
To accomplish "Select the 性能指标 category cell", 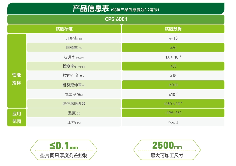I will pos(17,79).
